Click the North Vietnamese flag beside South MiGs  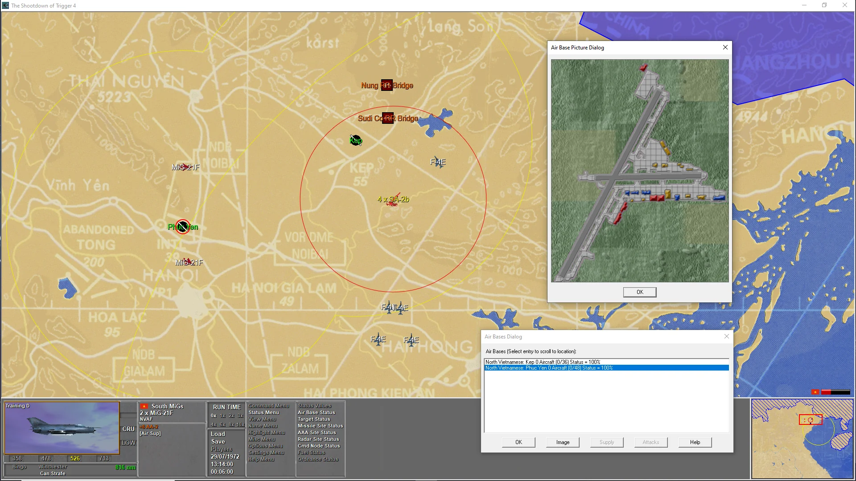point(144,406)
